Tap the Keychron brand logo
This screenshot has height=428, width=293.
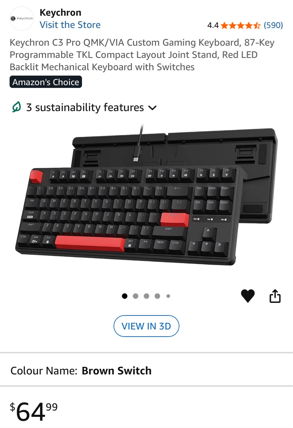22,18
